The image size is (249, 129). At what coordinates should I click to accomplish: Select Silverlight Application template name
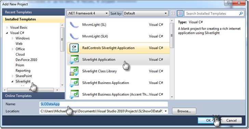99,60
